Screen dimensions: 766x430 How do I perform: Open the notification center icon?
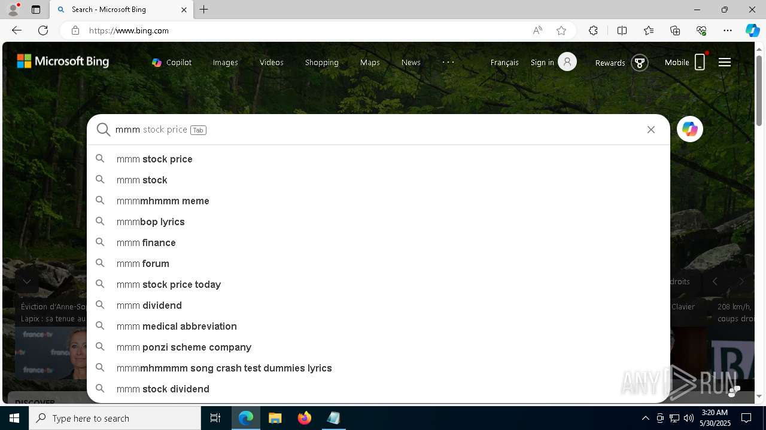pos(746,418)
